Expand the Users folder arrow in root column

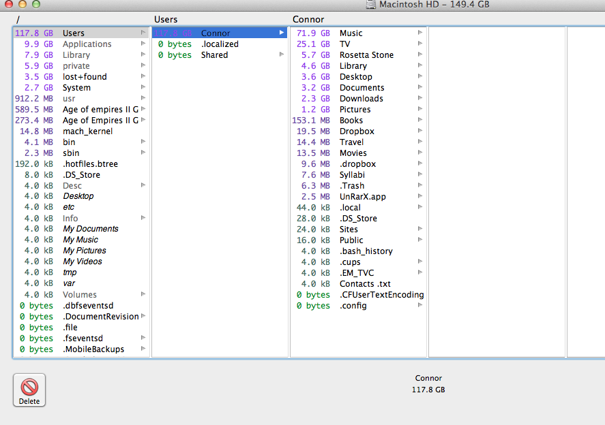pos(143,33)
